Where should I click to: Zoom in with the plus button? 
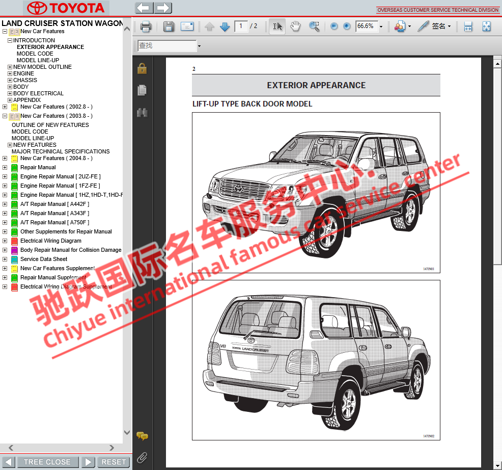[347, 27]
